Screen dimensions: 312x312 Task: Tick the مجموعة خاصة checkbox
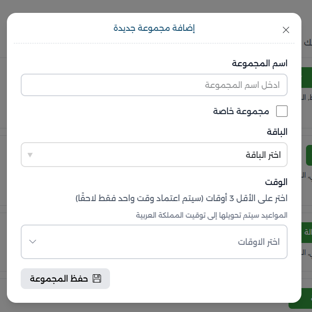[281, 111]
